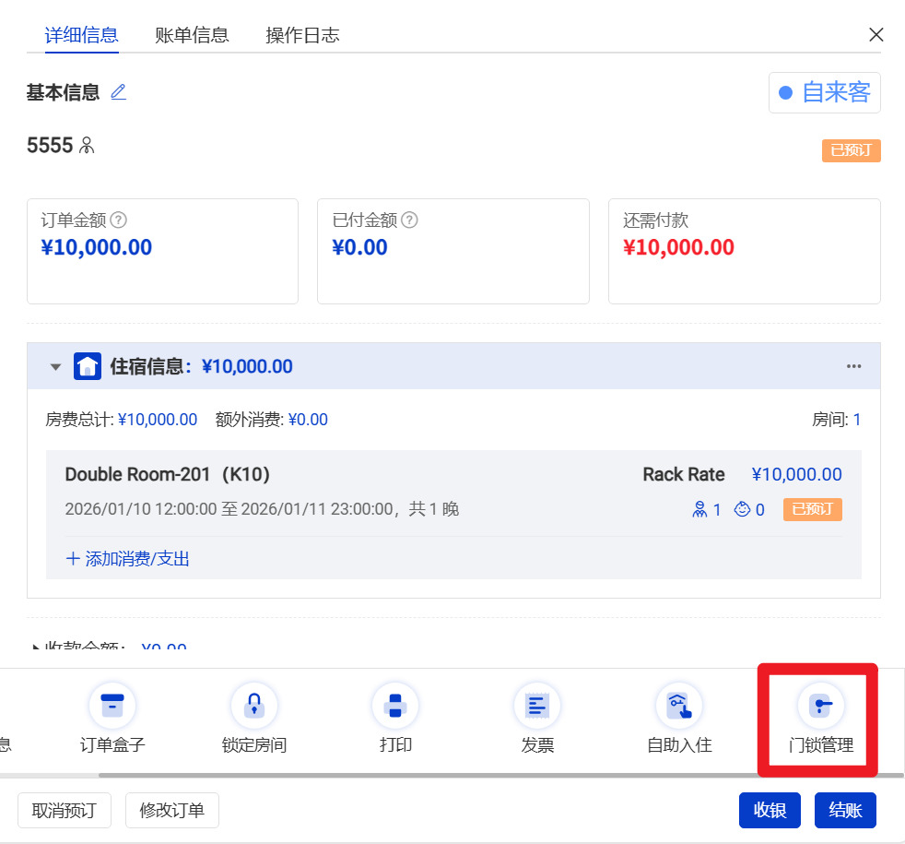Open the 发票 invoice icon
Viewport: 905px width, 844px height.
(537, 707)
